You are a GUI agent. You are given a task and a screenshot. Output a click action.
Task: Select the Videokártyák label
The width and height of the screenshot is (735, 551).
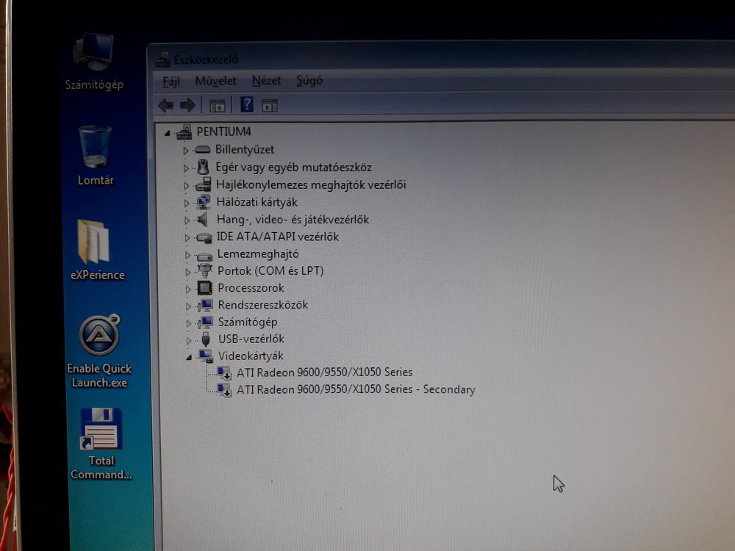tap(251, 356)
